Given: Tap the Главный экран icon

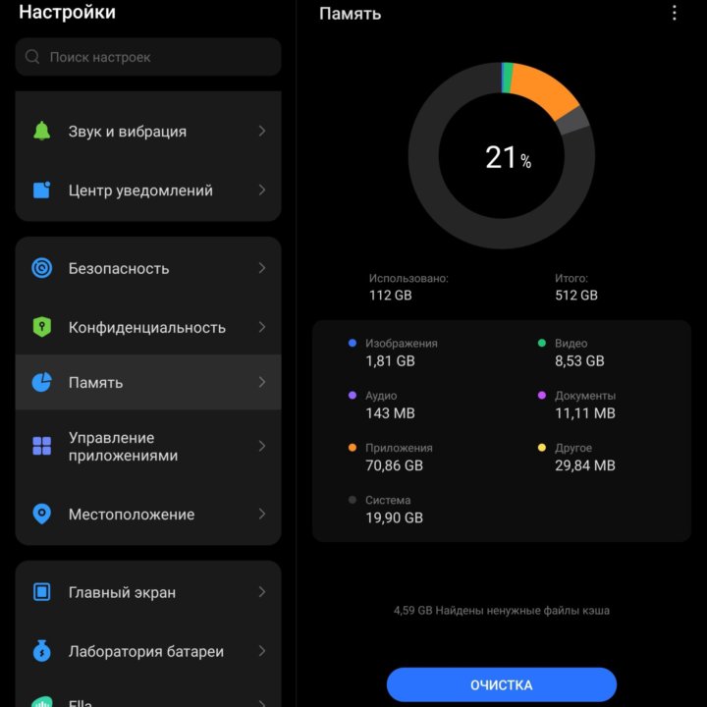Looking at the screenshot, I should [x=41, y=592].
